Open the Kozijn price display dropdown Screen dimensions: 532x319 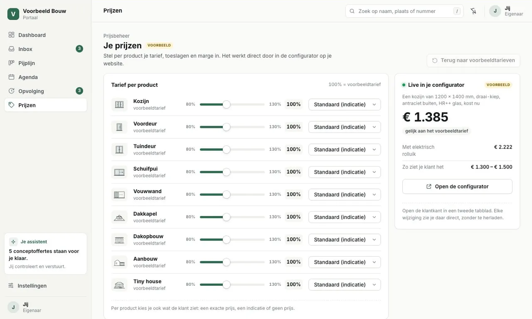pos(345,104)
